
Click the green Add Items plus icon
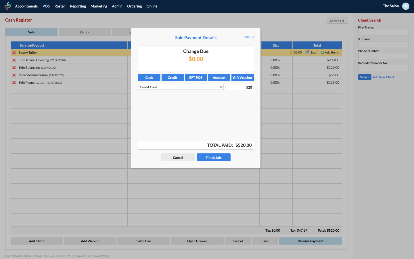(322, 52)
